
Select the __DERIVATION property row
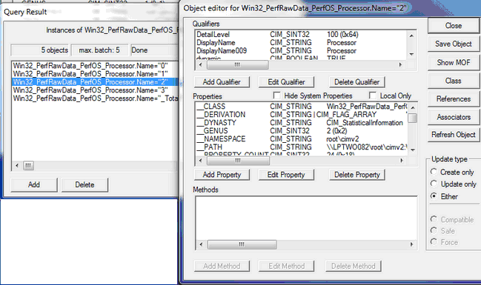(x=302, y=114)
